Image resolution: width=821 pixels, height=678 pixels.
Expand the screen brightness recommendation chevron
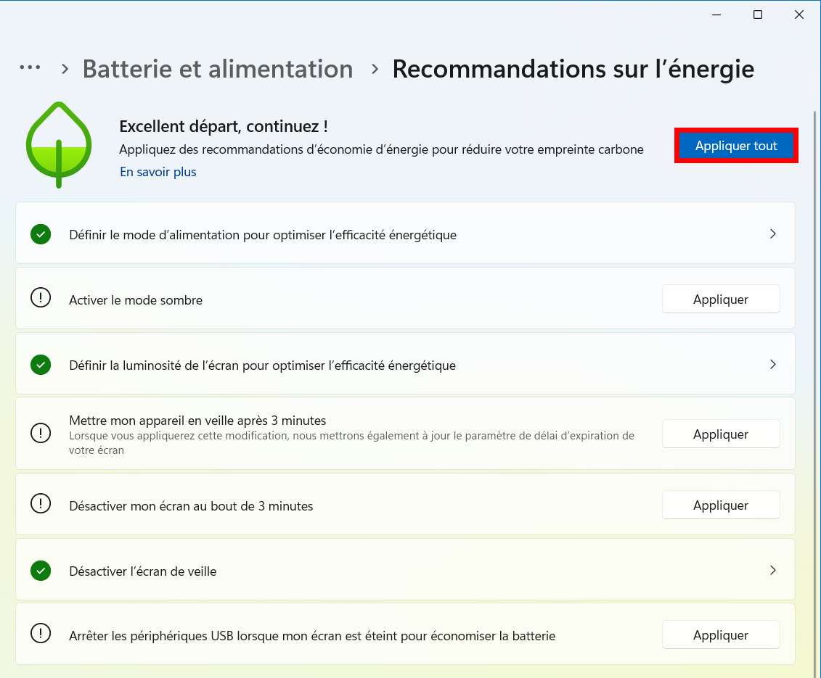click(x=773, y=364)
